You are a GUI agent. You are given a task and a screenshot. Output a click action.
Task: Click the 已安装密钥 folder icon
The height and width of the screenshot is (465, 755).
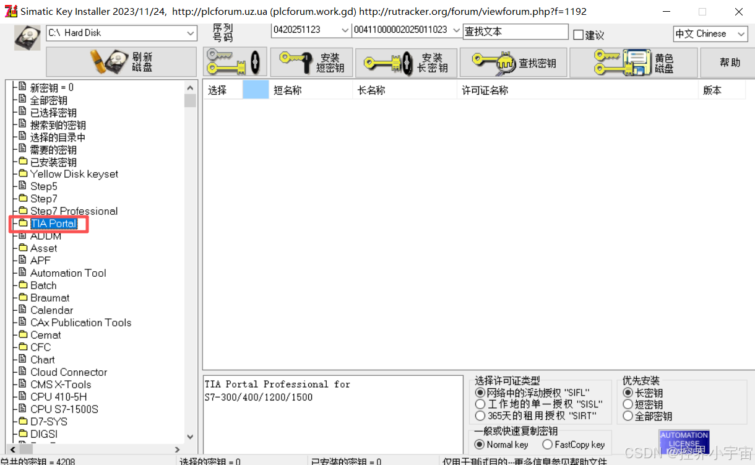click(23, 161)
